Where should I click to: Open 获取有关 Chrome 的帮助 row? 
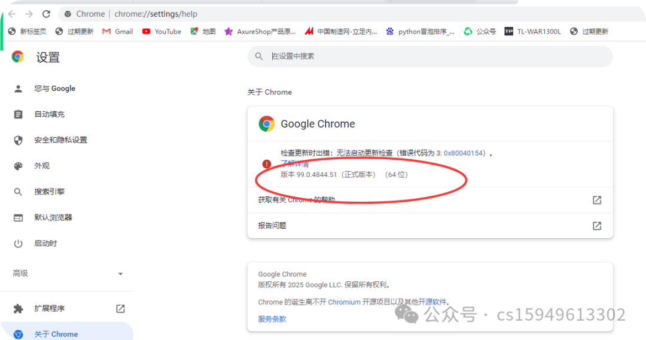(430, 200)
